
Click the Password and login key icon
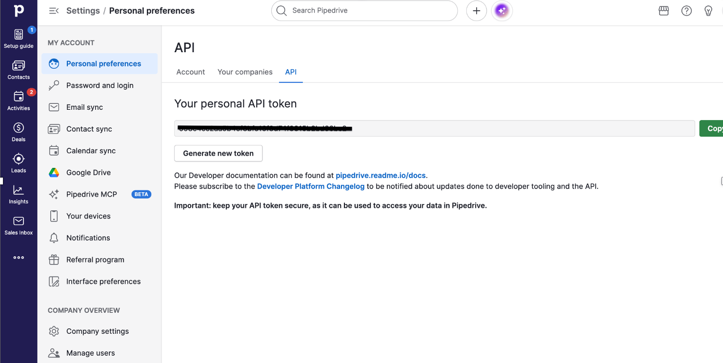click(54, 85)
